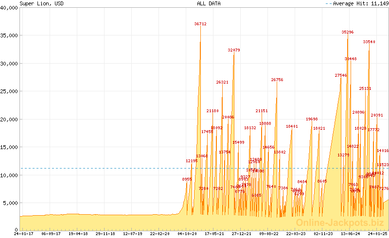Click the 40,000 y-axis label
This screenshot has width=389, height=238.
[x=9, y=8]
